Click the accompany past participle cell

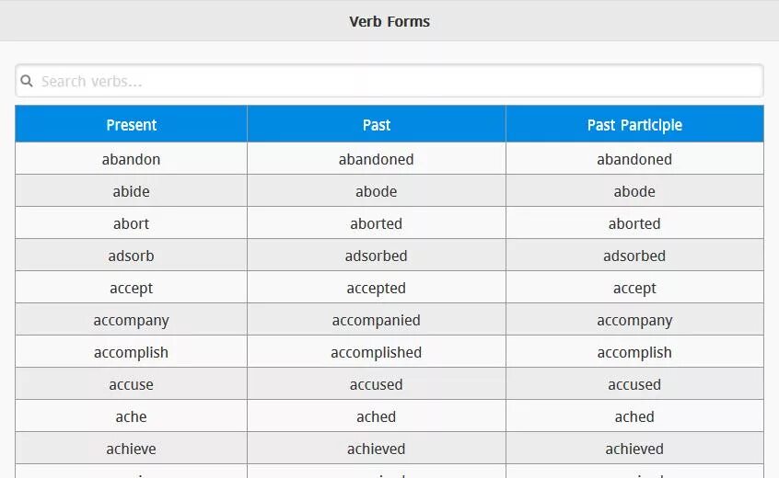pos(634,320)
